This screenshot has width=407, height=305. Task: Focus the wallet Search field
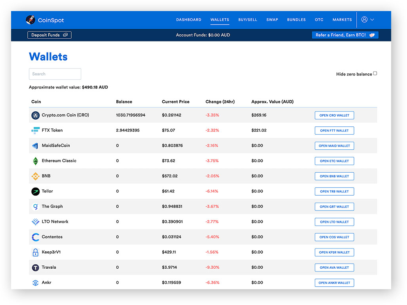(55, 74)
